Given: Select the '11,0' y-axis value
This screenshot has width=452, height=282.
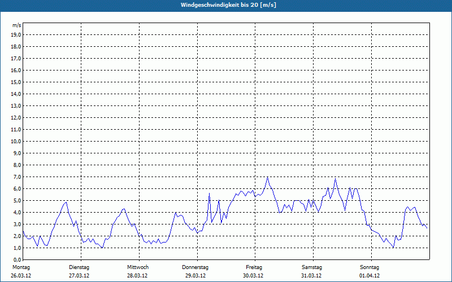Looking at the screenshot, I should click(x=16, y=130).
